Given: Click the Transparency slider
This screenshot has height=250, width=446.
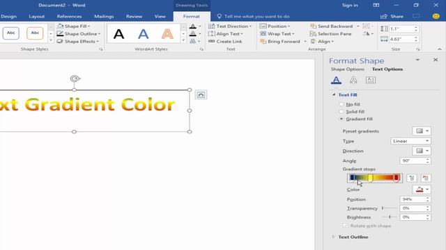Looking at the screenshot, I should (390, 208).
